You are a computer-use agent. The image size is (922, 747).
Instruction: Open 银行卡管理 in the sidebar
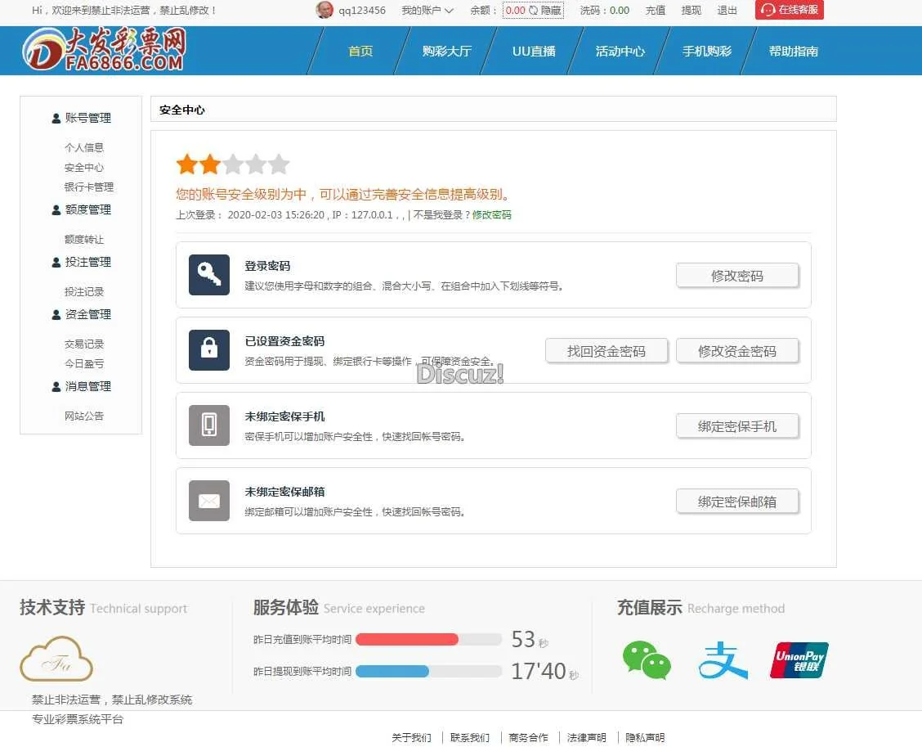pos(89,187)
